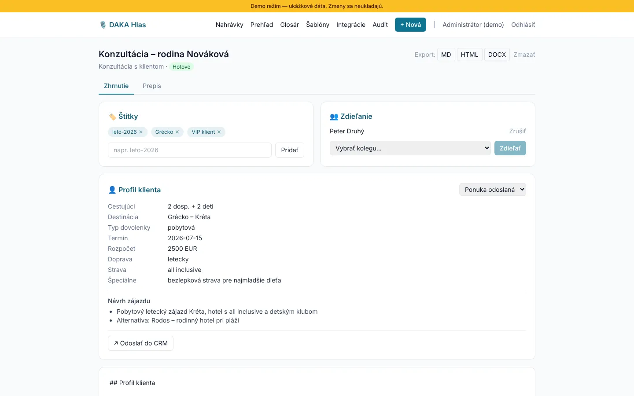Open Nahrávky in the navigation
This screenshot has width=634, height=396.
coord(229,25)
